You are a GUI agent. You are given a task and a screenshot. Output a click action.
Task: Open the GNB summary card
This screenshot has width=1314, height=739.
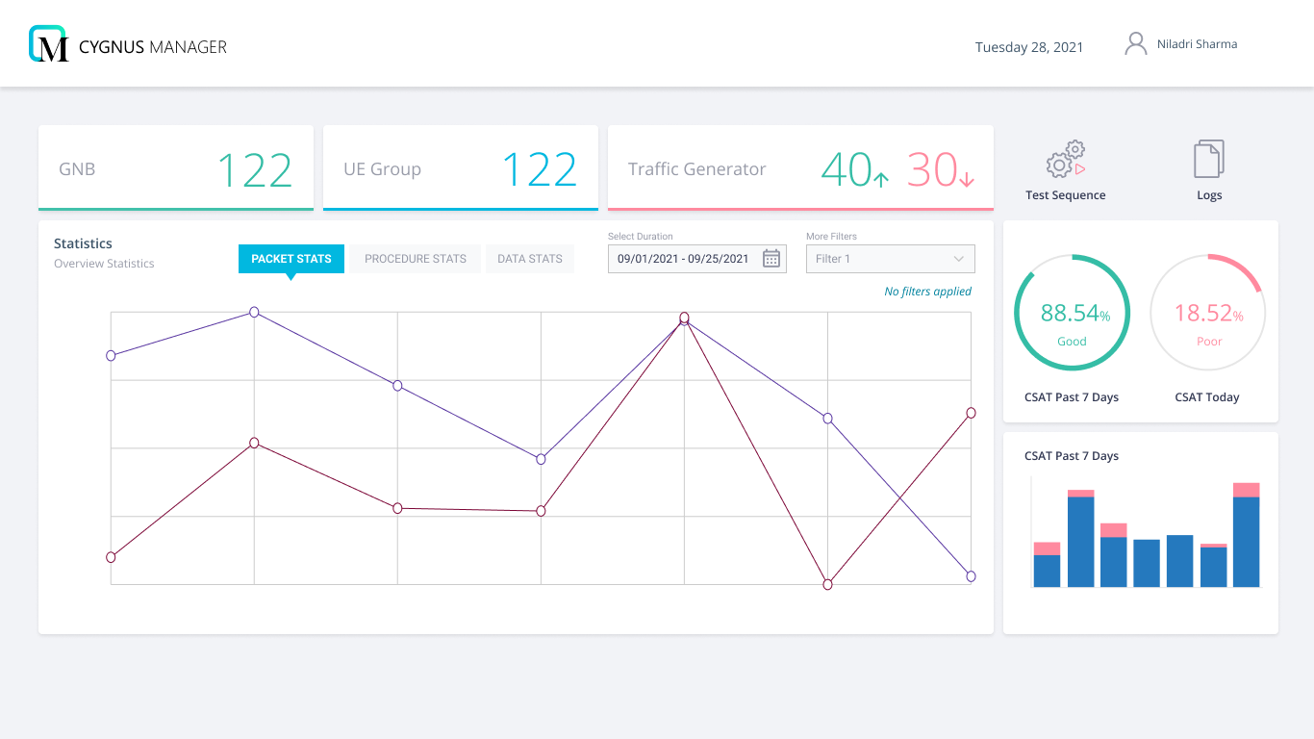point(176,168)
